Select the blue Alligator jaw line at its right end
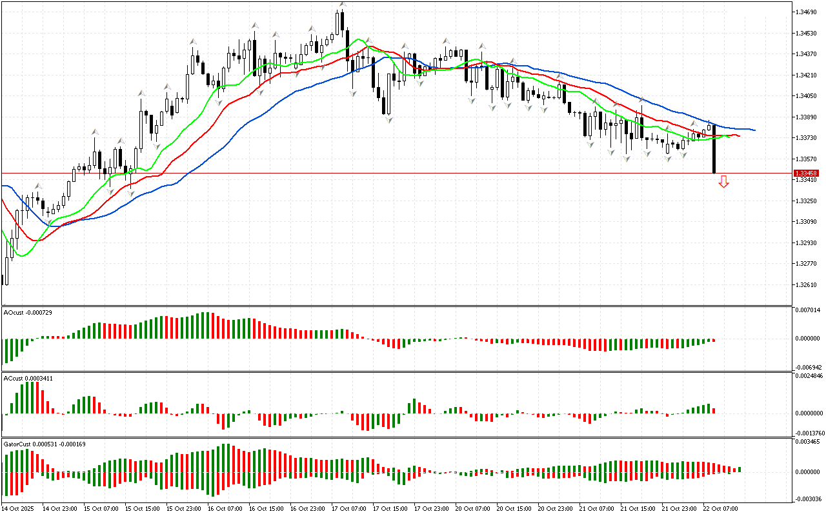The width and height of the screenshot is (826, 516). (752, 130)
